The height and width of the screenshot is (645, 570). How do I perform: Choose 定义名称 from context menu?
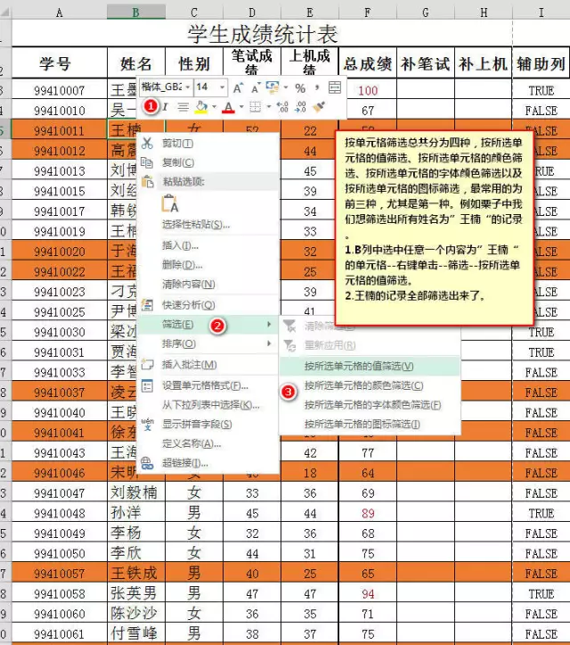coord(191,443)
